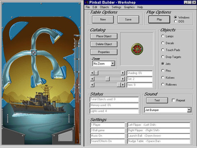The width and height of the screenshot is (197, 148).
Task: Expand the Jet Bumper sound dropdown
Action: click(189, 110)
